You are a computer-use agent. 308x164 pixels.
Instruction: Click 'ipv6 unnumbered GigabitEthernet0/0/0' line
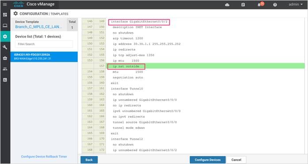pyautogui.click(x=146, y=111)
